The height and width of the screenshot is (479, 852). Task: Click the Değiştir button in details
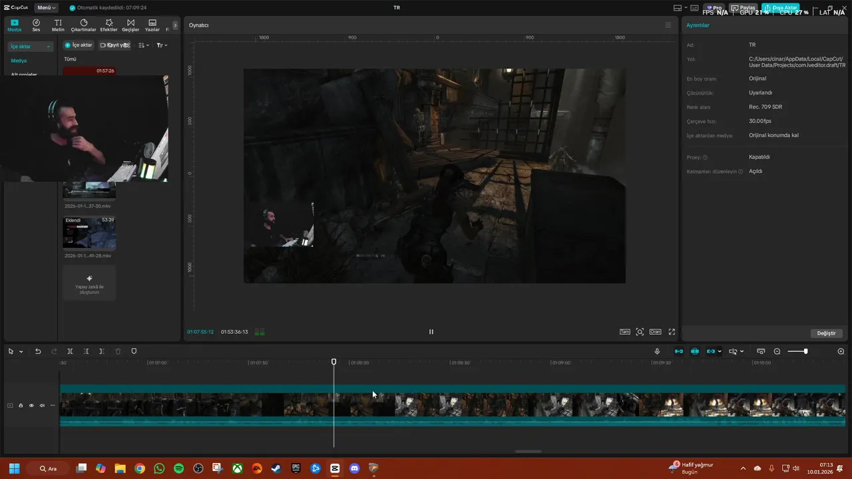click(826, 333)
